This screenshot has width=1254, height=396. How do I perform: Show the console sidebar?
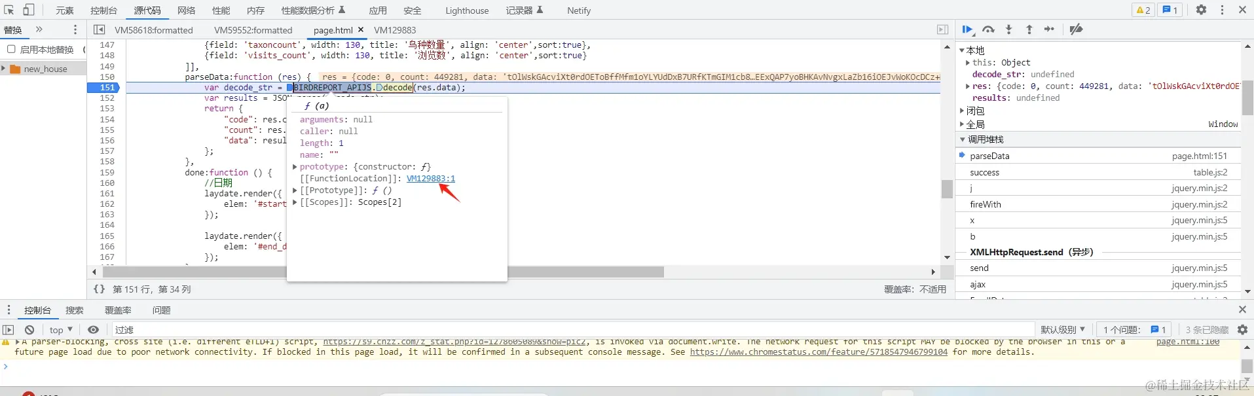point(9,330)
